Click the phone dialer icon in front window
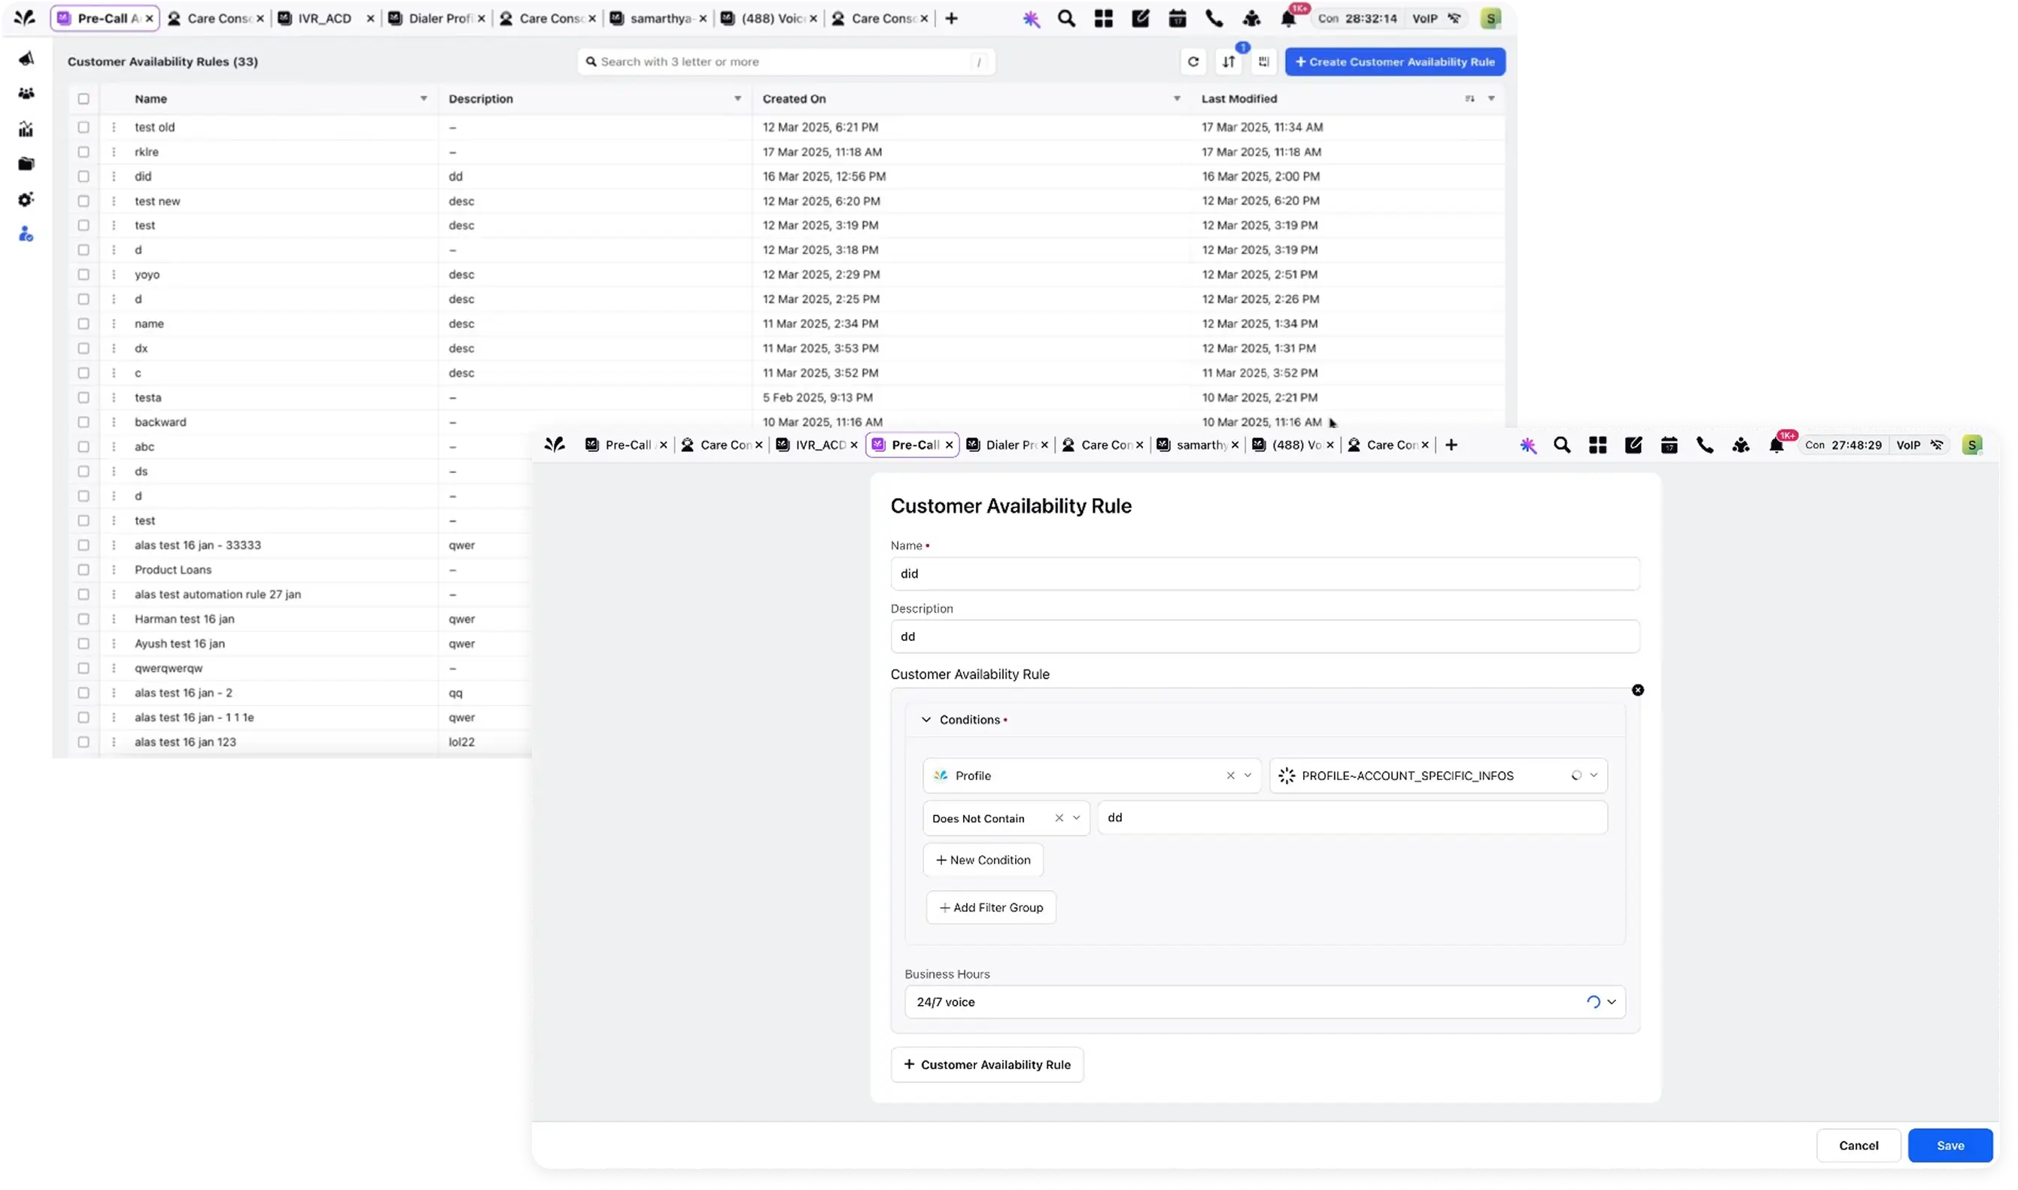 click(x=1704, y=445)
